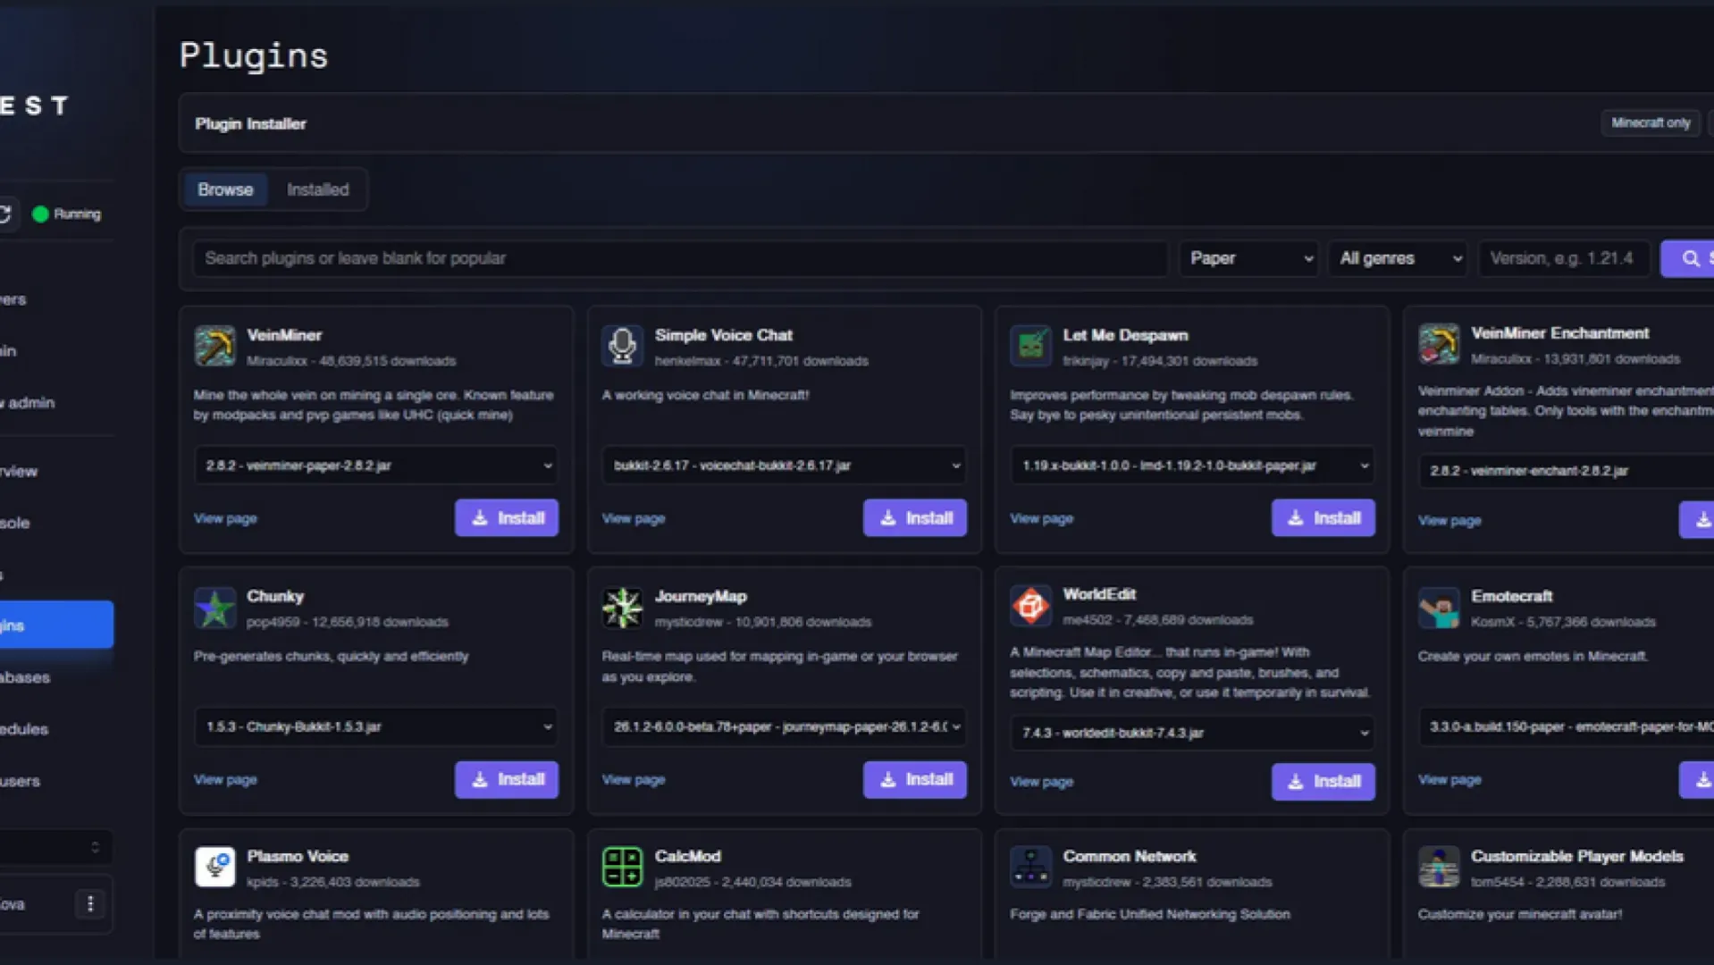Open View page link for Simple Voice Chat
The width and height of the screenshot is (1714, 965).
pos(634,518)
